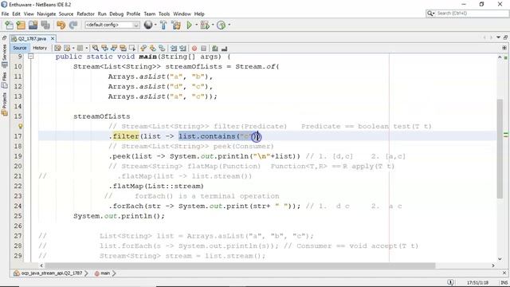Run the project with green play icon
The width and height of the screenshot is (510, 287).
coord(189,25)
